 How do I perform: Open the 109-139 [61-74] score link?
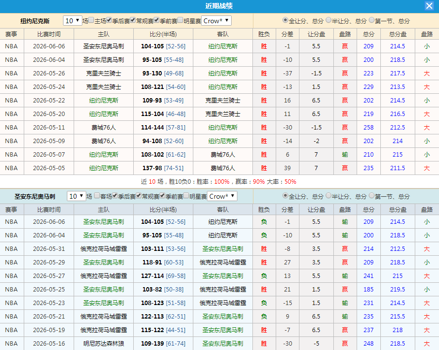coord(163,344)
